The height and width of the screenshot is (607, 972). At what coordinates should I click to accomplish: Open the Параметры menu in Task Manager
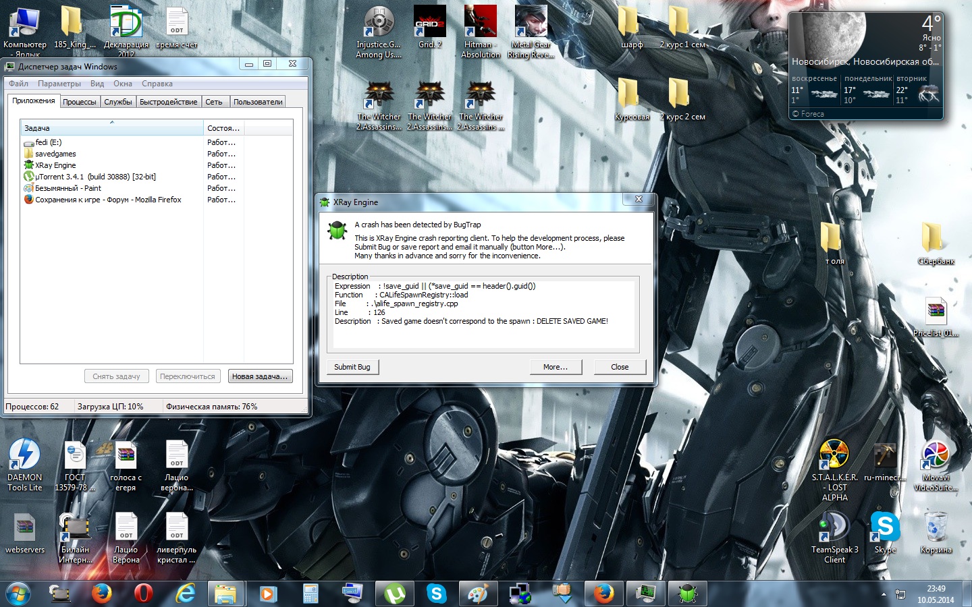pos(59,84)
